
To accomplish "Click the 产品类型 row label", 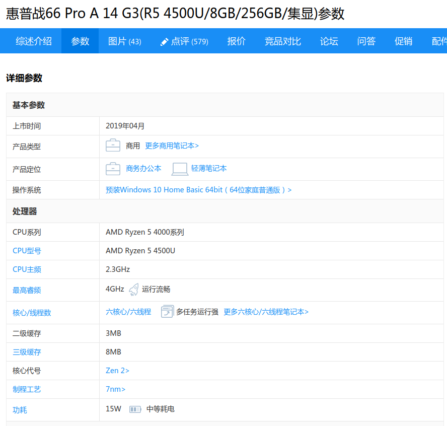I will (27, 147).
